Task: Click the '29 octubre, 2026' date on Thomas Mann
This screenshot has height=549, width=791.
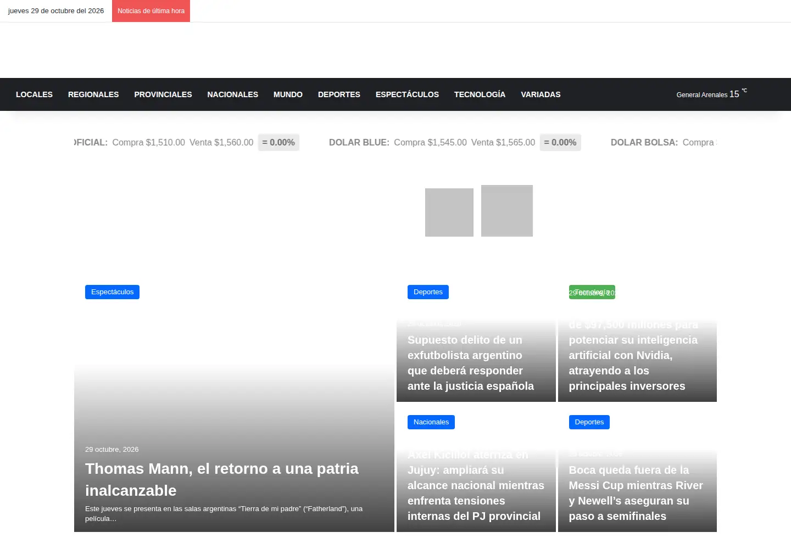Action: pos(112,449)
